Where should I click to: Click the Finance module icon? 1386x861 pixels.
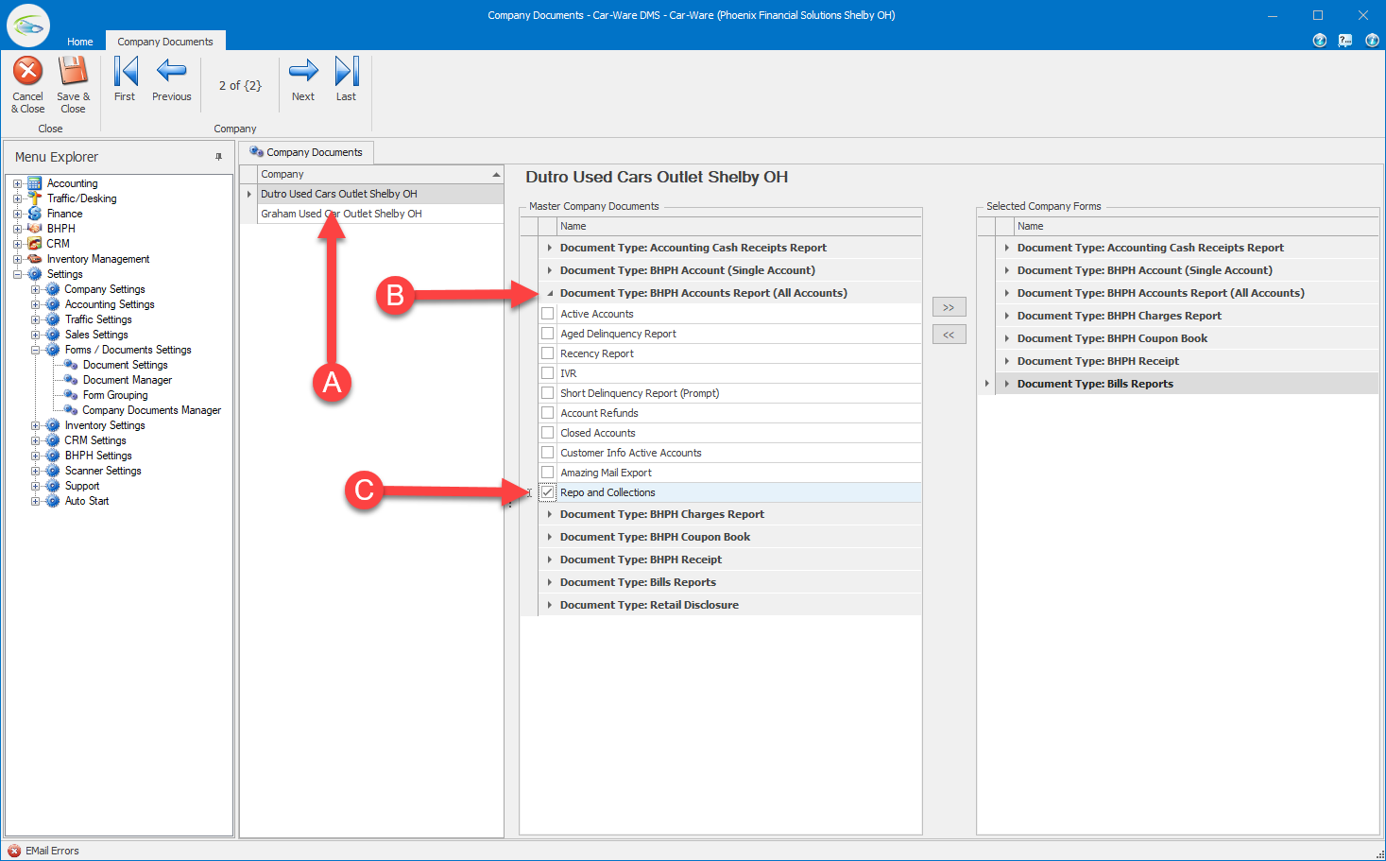[x=35, y=214]
